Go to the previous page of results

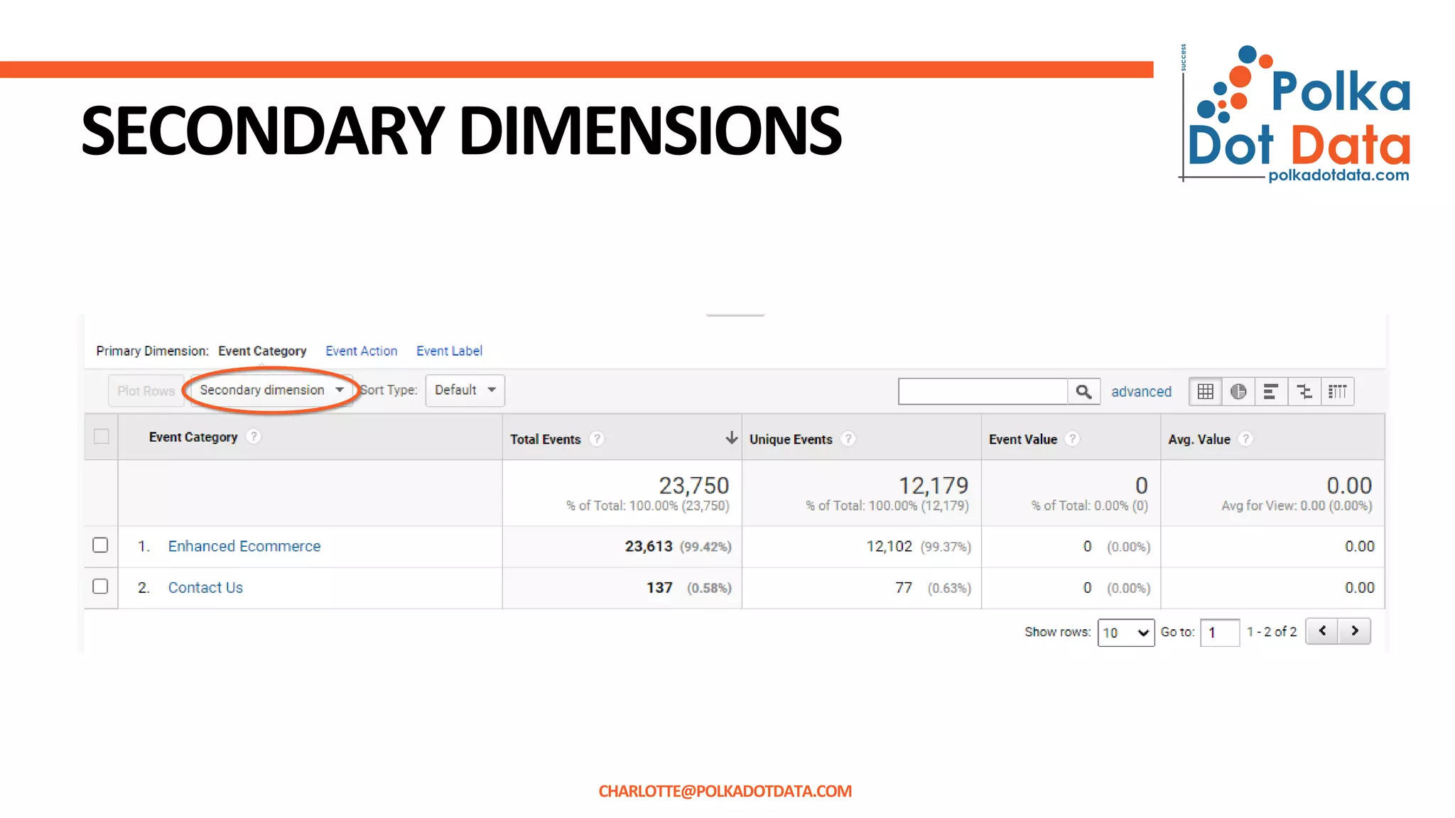(x=1322, y=631)
